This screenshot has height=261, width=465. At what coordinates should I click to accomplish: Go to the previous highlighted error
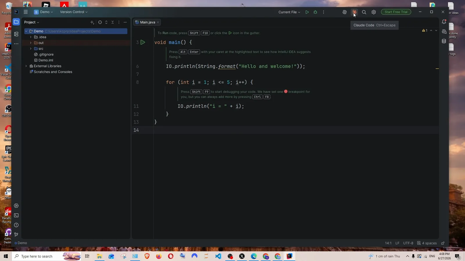(x=431, y=30)
